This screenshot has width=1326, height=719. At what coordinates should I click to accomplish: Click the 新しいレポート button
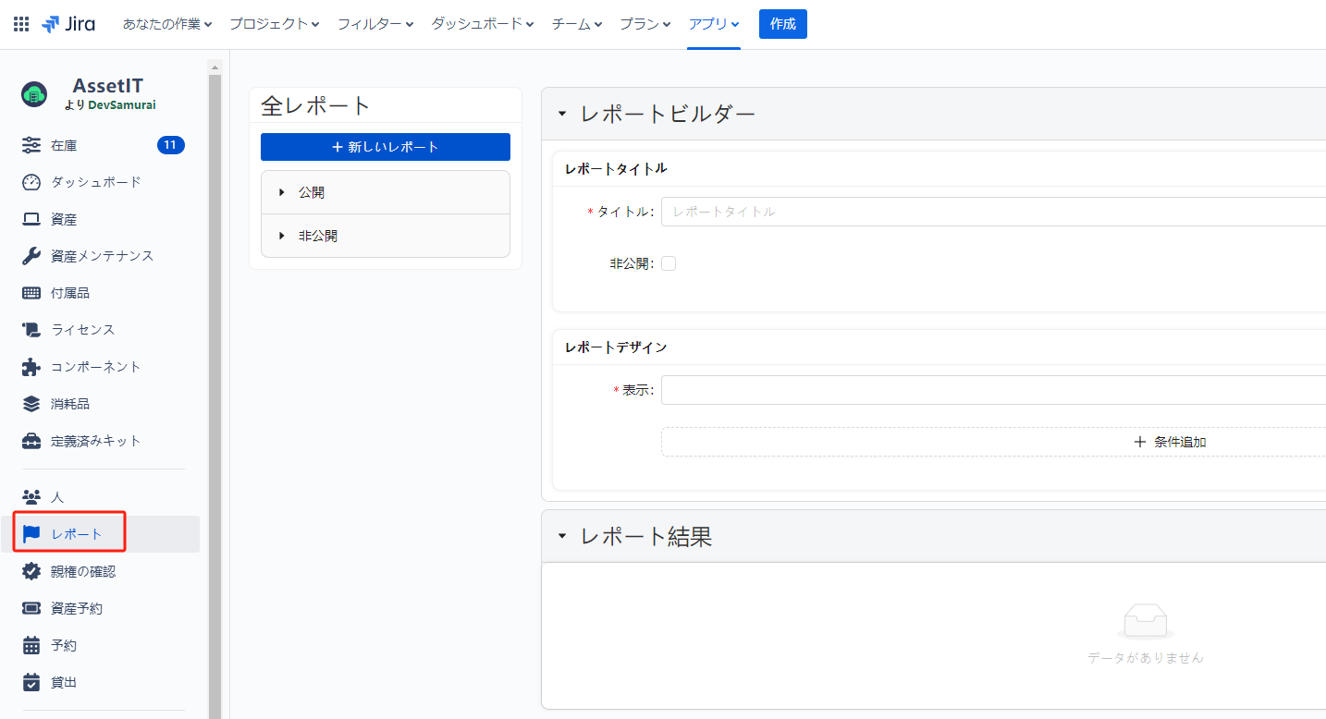point(385,147)
